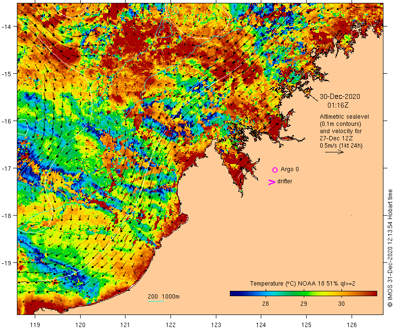Click the -18 latitude axis label
The image size is (396, 328).
point(6,216)
